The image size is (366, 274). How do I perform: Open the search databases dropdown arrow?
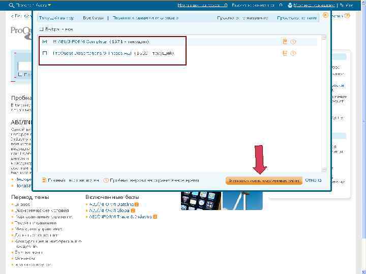pos(49,5)
